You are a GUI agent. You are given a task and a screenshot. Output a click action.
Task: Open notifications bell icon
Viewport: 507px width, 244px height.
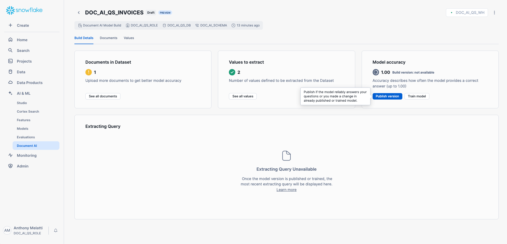pos(56,230)
